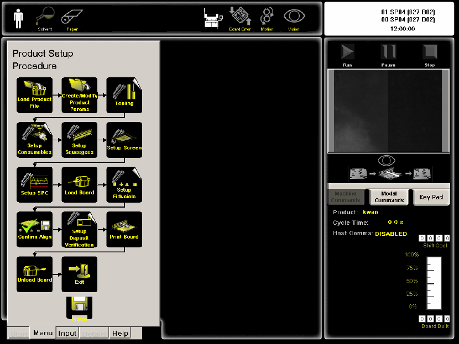The height and width of the screenshot is (344, 459).
Task: Click the board build progress gauge
Action: click(x=434, y=283)
